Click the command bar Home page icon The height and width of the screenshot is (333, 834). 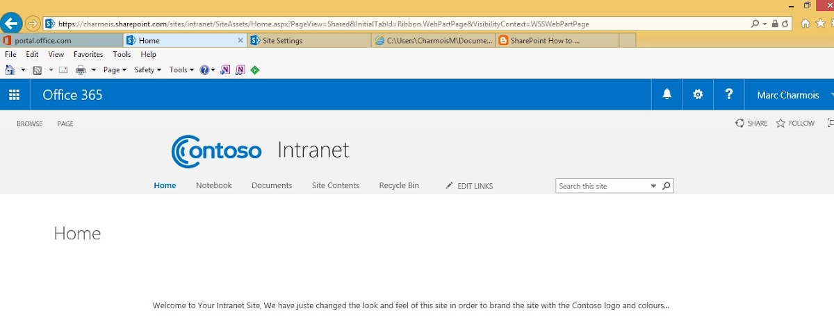tap(10, 70)
